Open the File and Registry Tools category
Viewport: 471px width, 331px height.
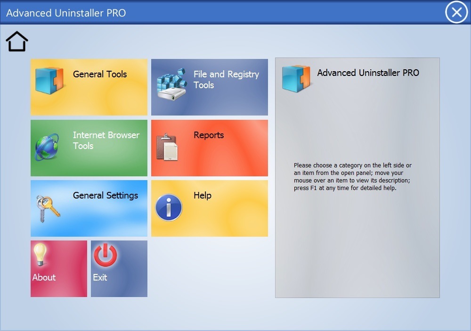click(209, 87)
